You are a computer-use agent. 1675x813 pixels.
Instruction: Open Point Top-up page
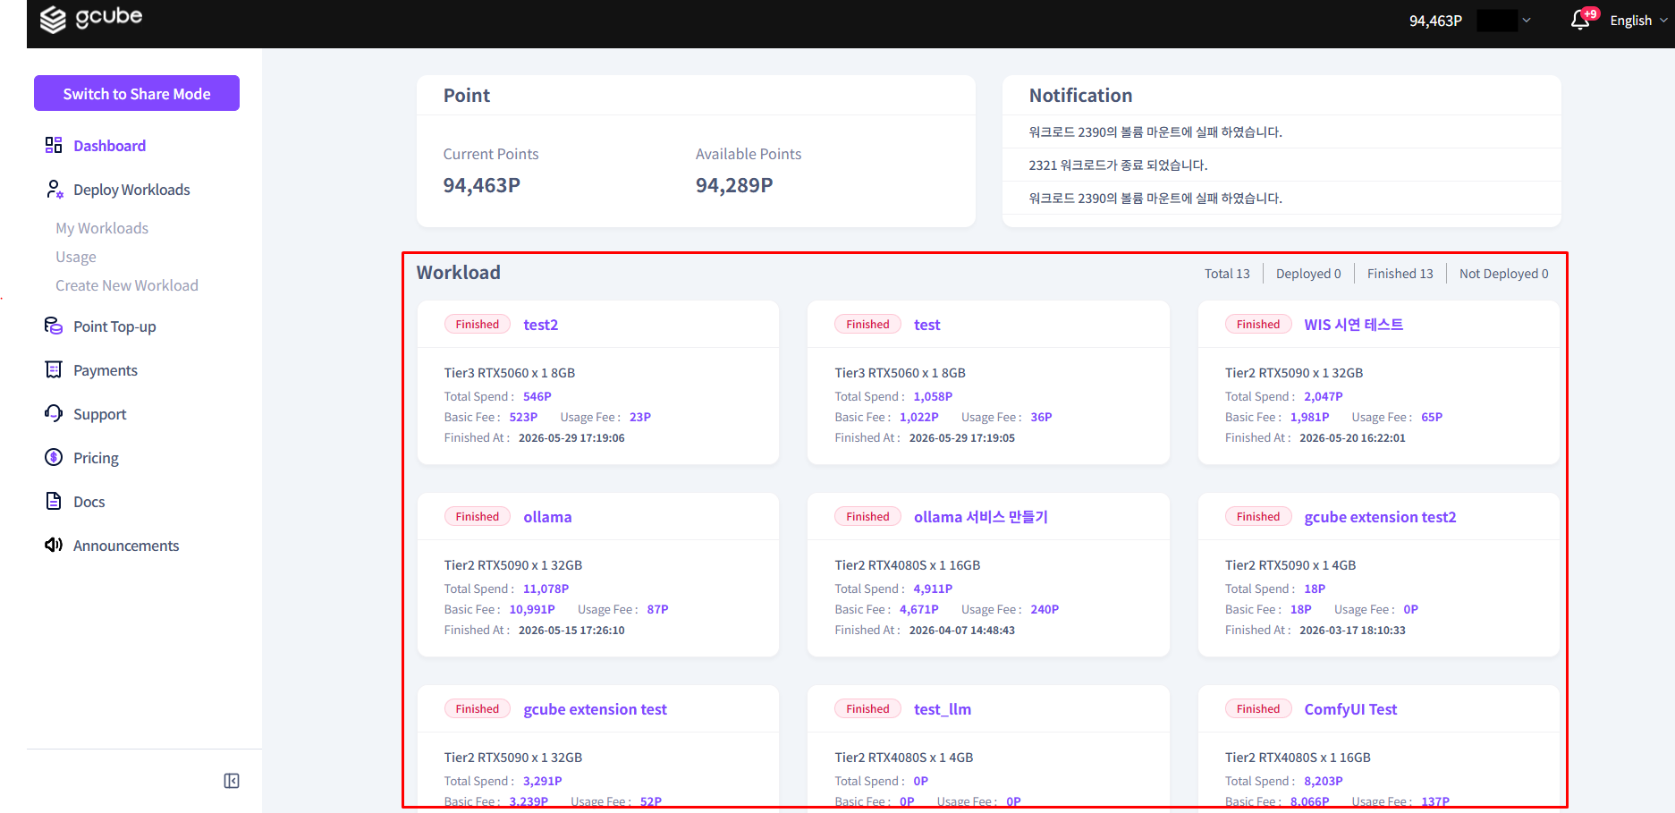tap(114, 326)
